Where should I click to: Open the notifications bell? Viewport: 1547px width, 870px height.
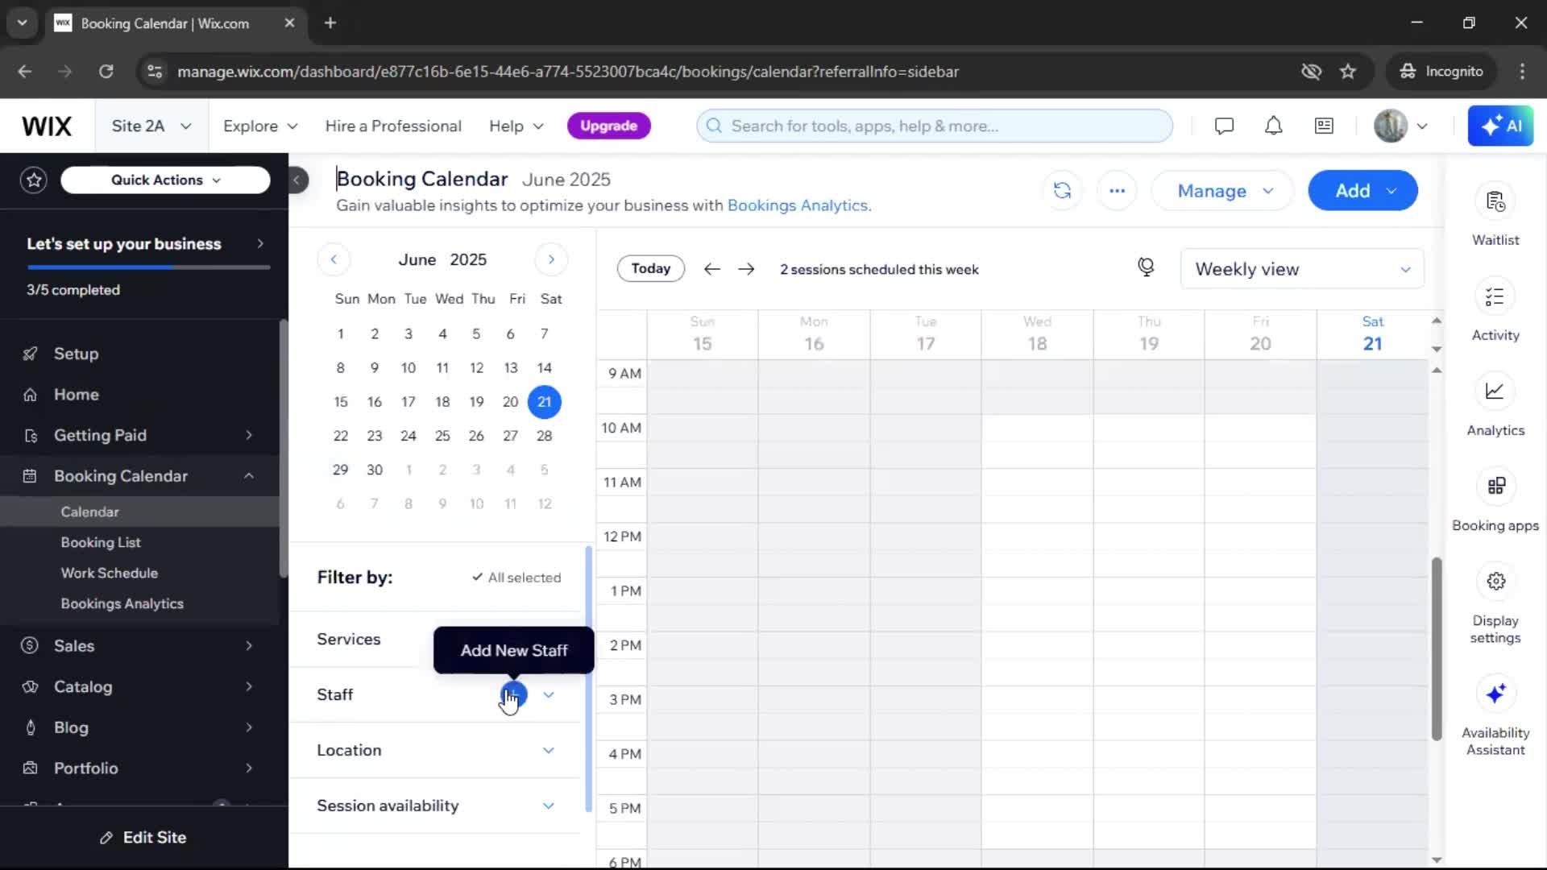1273,126
